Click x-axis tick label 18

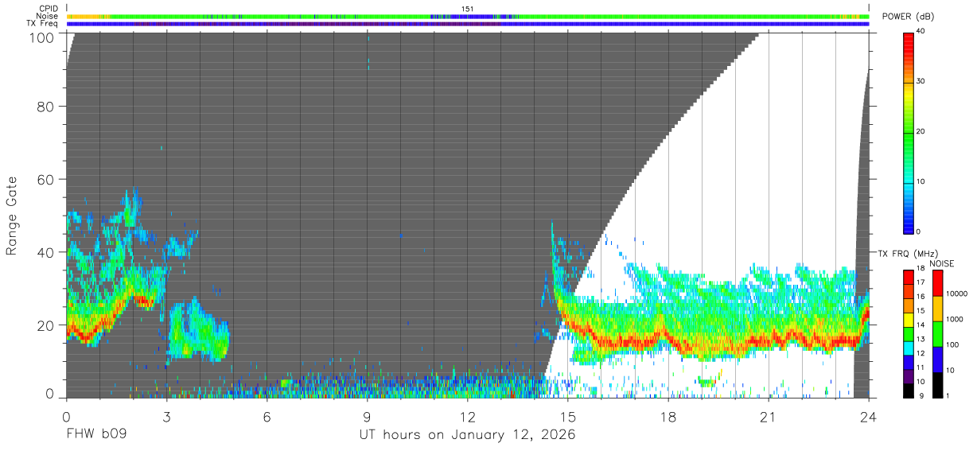(x=668, y=418)
